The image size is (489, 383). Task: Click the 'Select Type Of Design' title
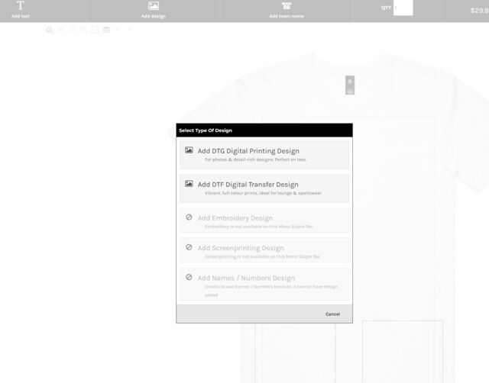pos(206,130)
